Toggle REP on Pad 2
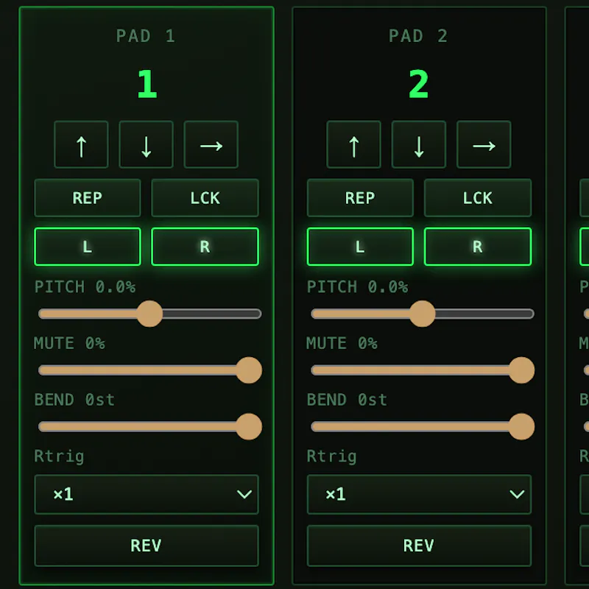The height and width of the screenshot is (589, 589). (x=360, y=198)
